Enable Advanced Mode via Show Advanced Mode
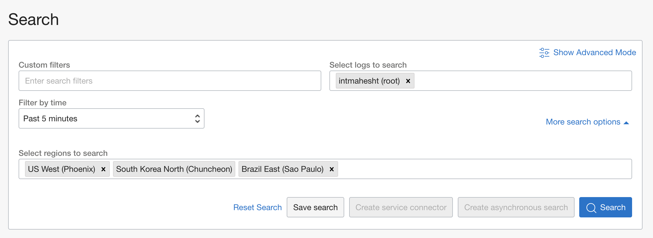Image resolution: width=653 pixels, height=238 pixels. coord(594,52)
